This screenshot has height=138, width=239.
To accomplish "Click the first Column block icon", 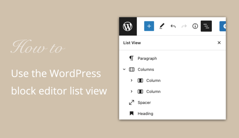I will 140,80.
